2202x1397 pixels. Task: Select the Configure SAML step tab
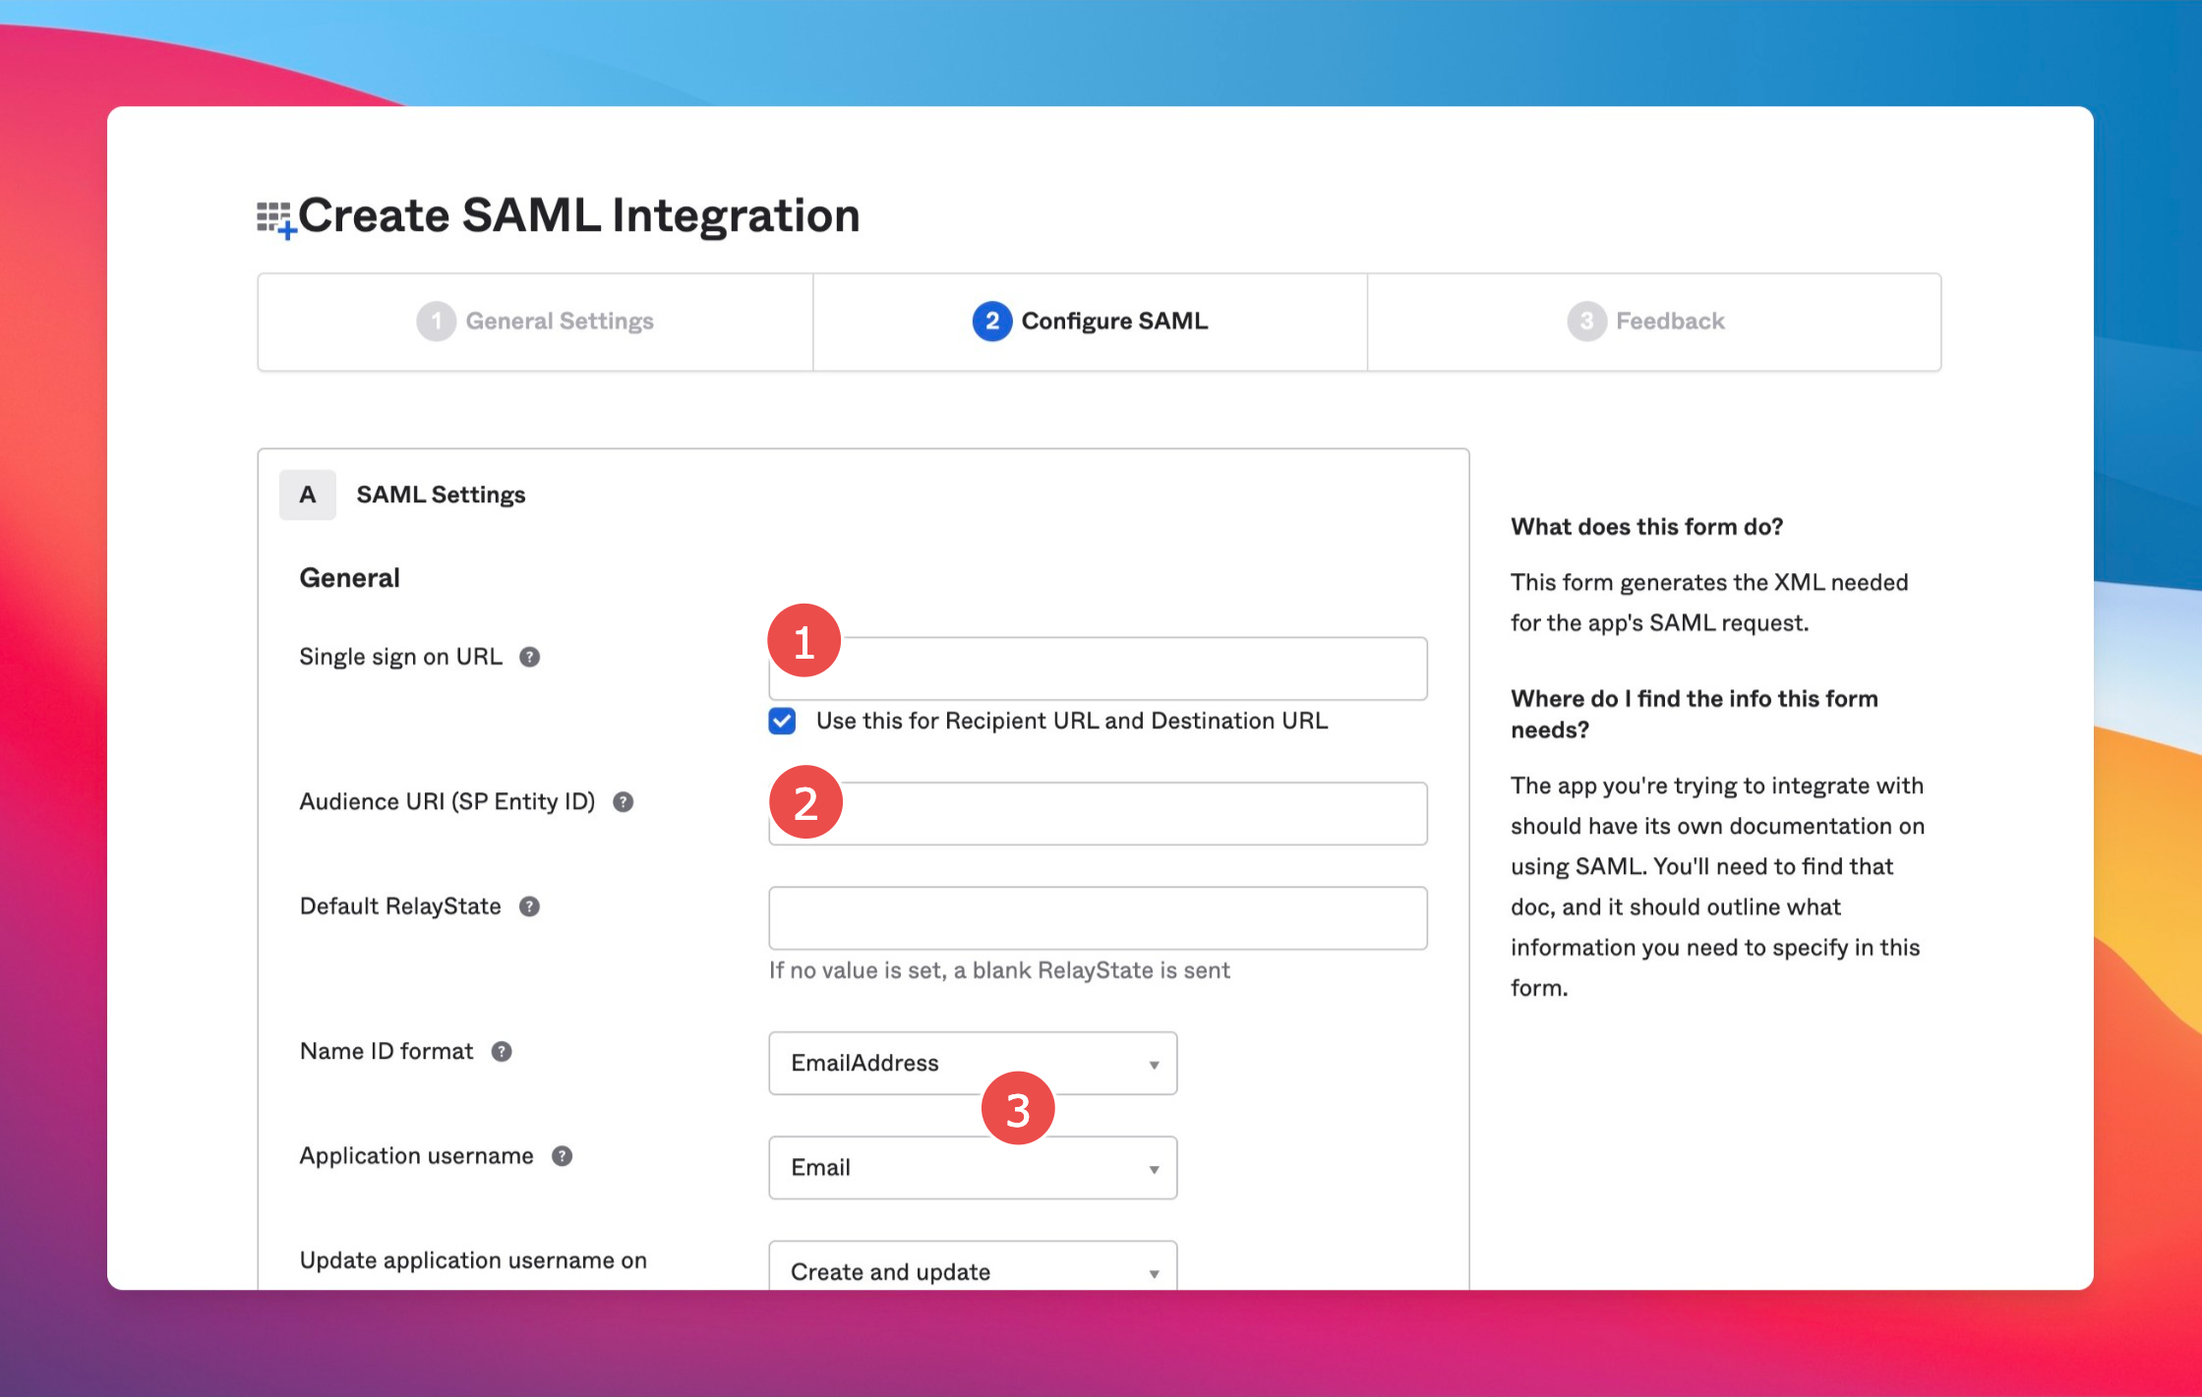(1090, 321)
